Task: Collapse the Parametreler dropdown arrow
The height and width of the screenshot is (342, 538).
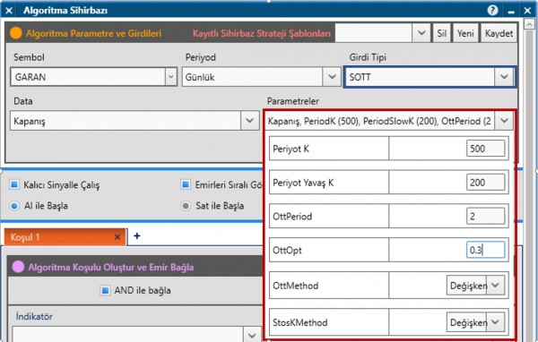Action: pos(504,121)
